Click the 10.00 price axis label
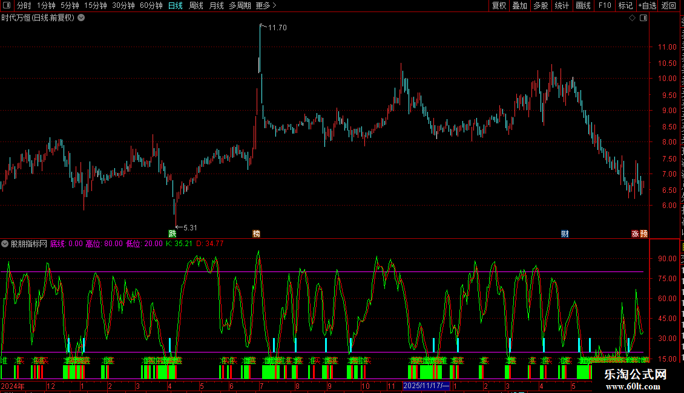The width and height of the screenshot is (684, 393). [667, 79]
